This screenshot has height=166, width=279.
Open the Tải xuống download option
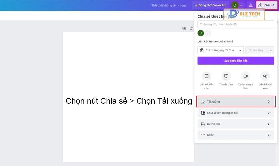click(235, 102)
